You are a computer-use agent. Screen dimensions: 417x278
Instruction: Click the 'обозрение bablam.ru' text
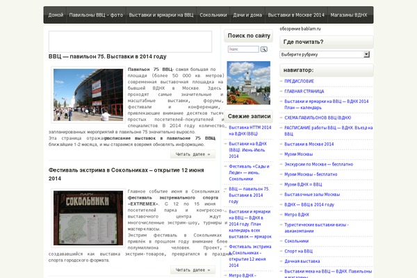[x=300, y=28]
